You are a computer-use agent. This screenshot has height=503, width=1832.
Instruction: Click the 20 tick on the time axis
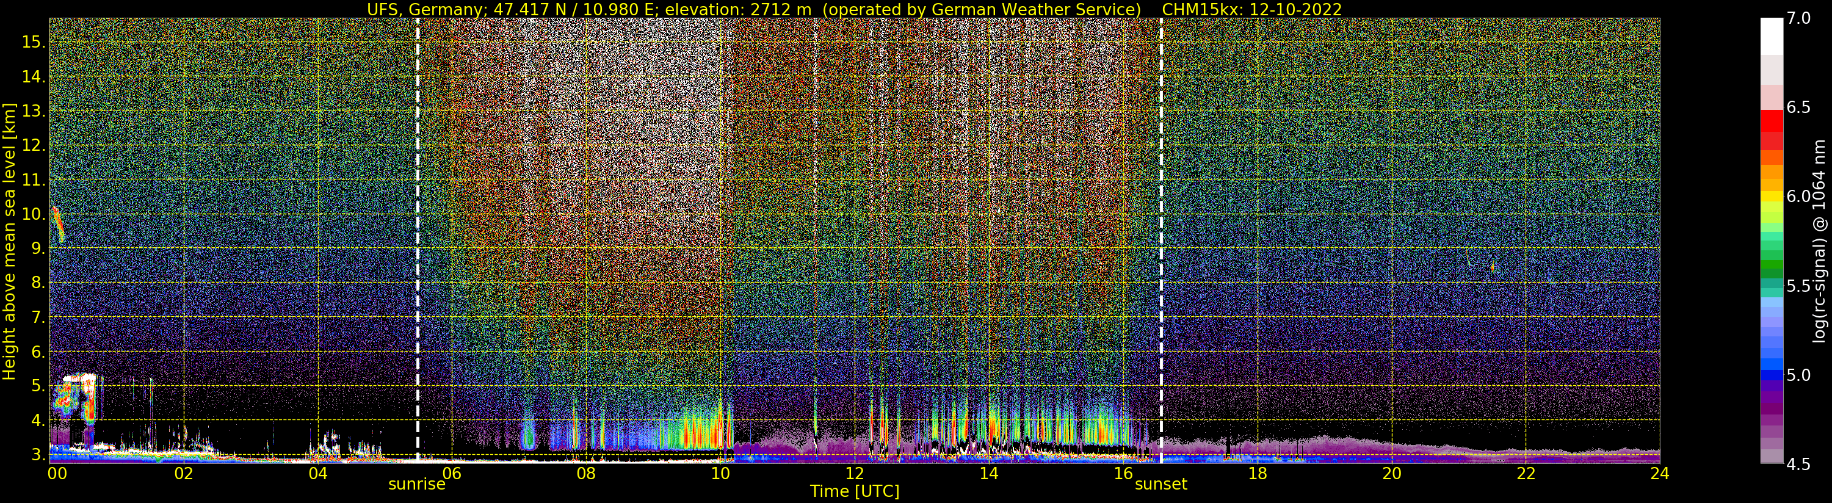coord(1391,473)
